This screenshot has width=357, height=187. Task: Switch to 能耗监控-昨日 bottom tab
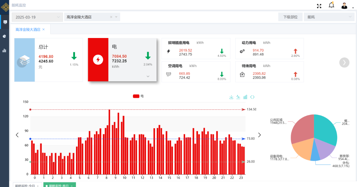click(59, 186)
